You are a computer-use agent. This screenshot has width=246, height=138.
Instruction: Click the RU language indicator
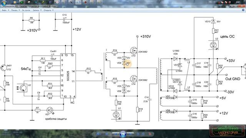click(211, 2)
